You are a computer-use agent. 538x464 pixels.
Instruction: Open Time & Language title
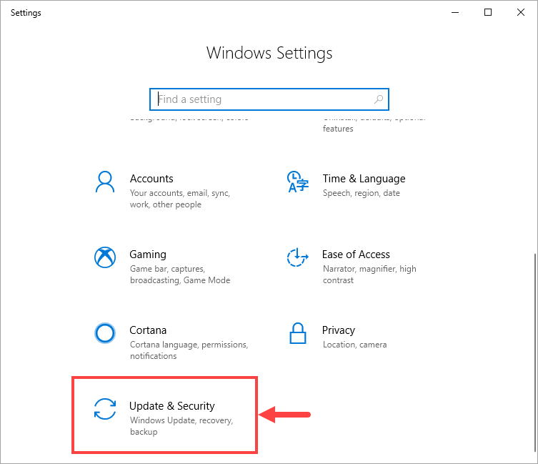click(x=364, y=179)
